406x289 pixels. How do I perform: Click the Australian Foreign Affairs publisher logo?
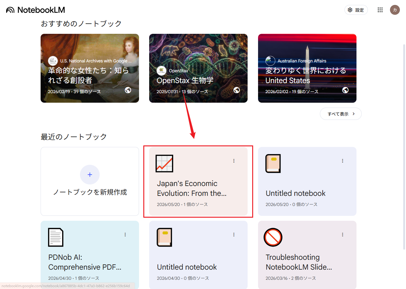click(x=270, y=61)
